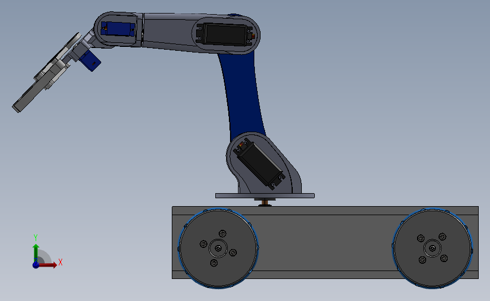Click the center hub of the right wheel
Viewport: 490px width, 301px height.
click(x=432, y=248)
